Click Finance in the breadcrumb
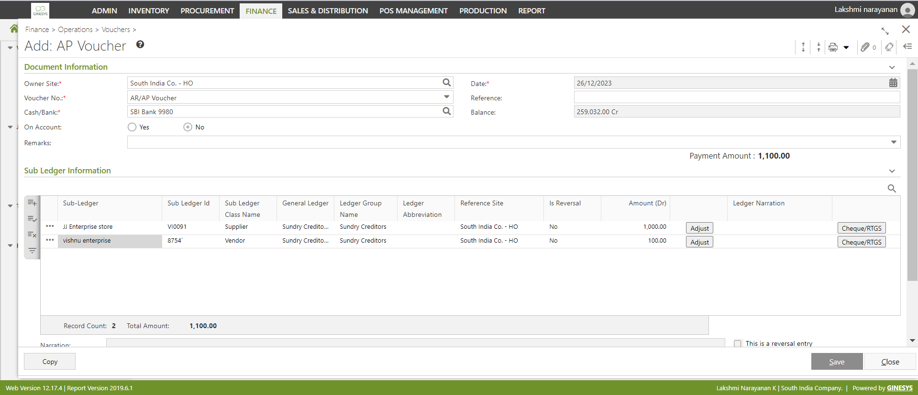Screen dimensions: 918x395 37,30
